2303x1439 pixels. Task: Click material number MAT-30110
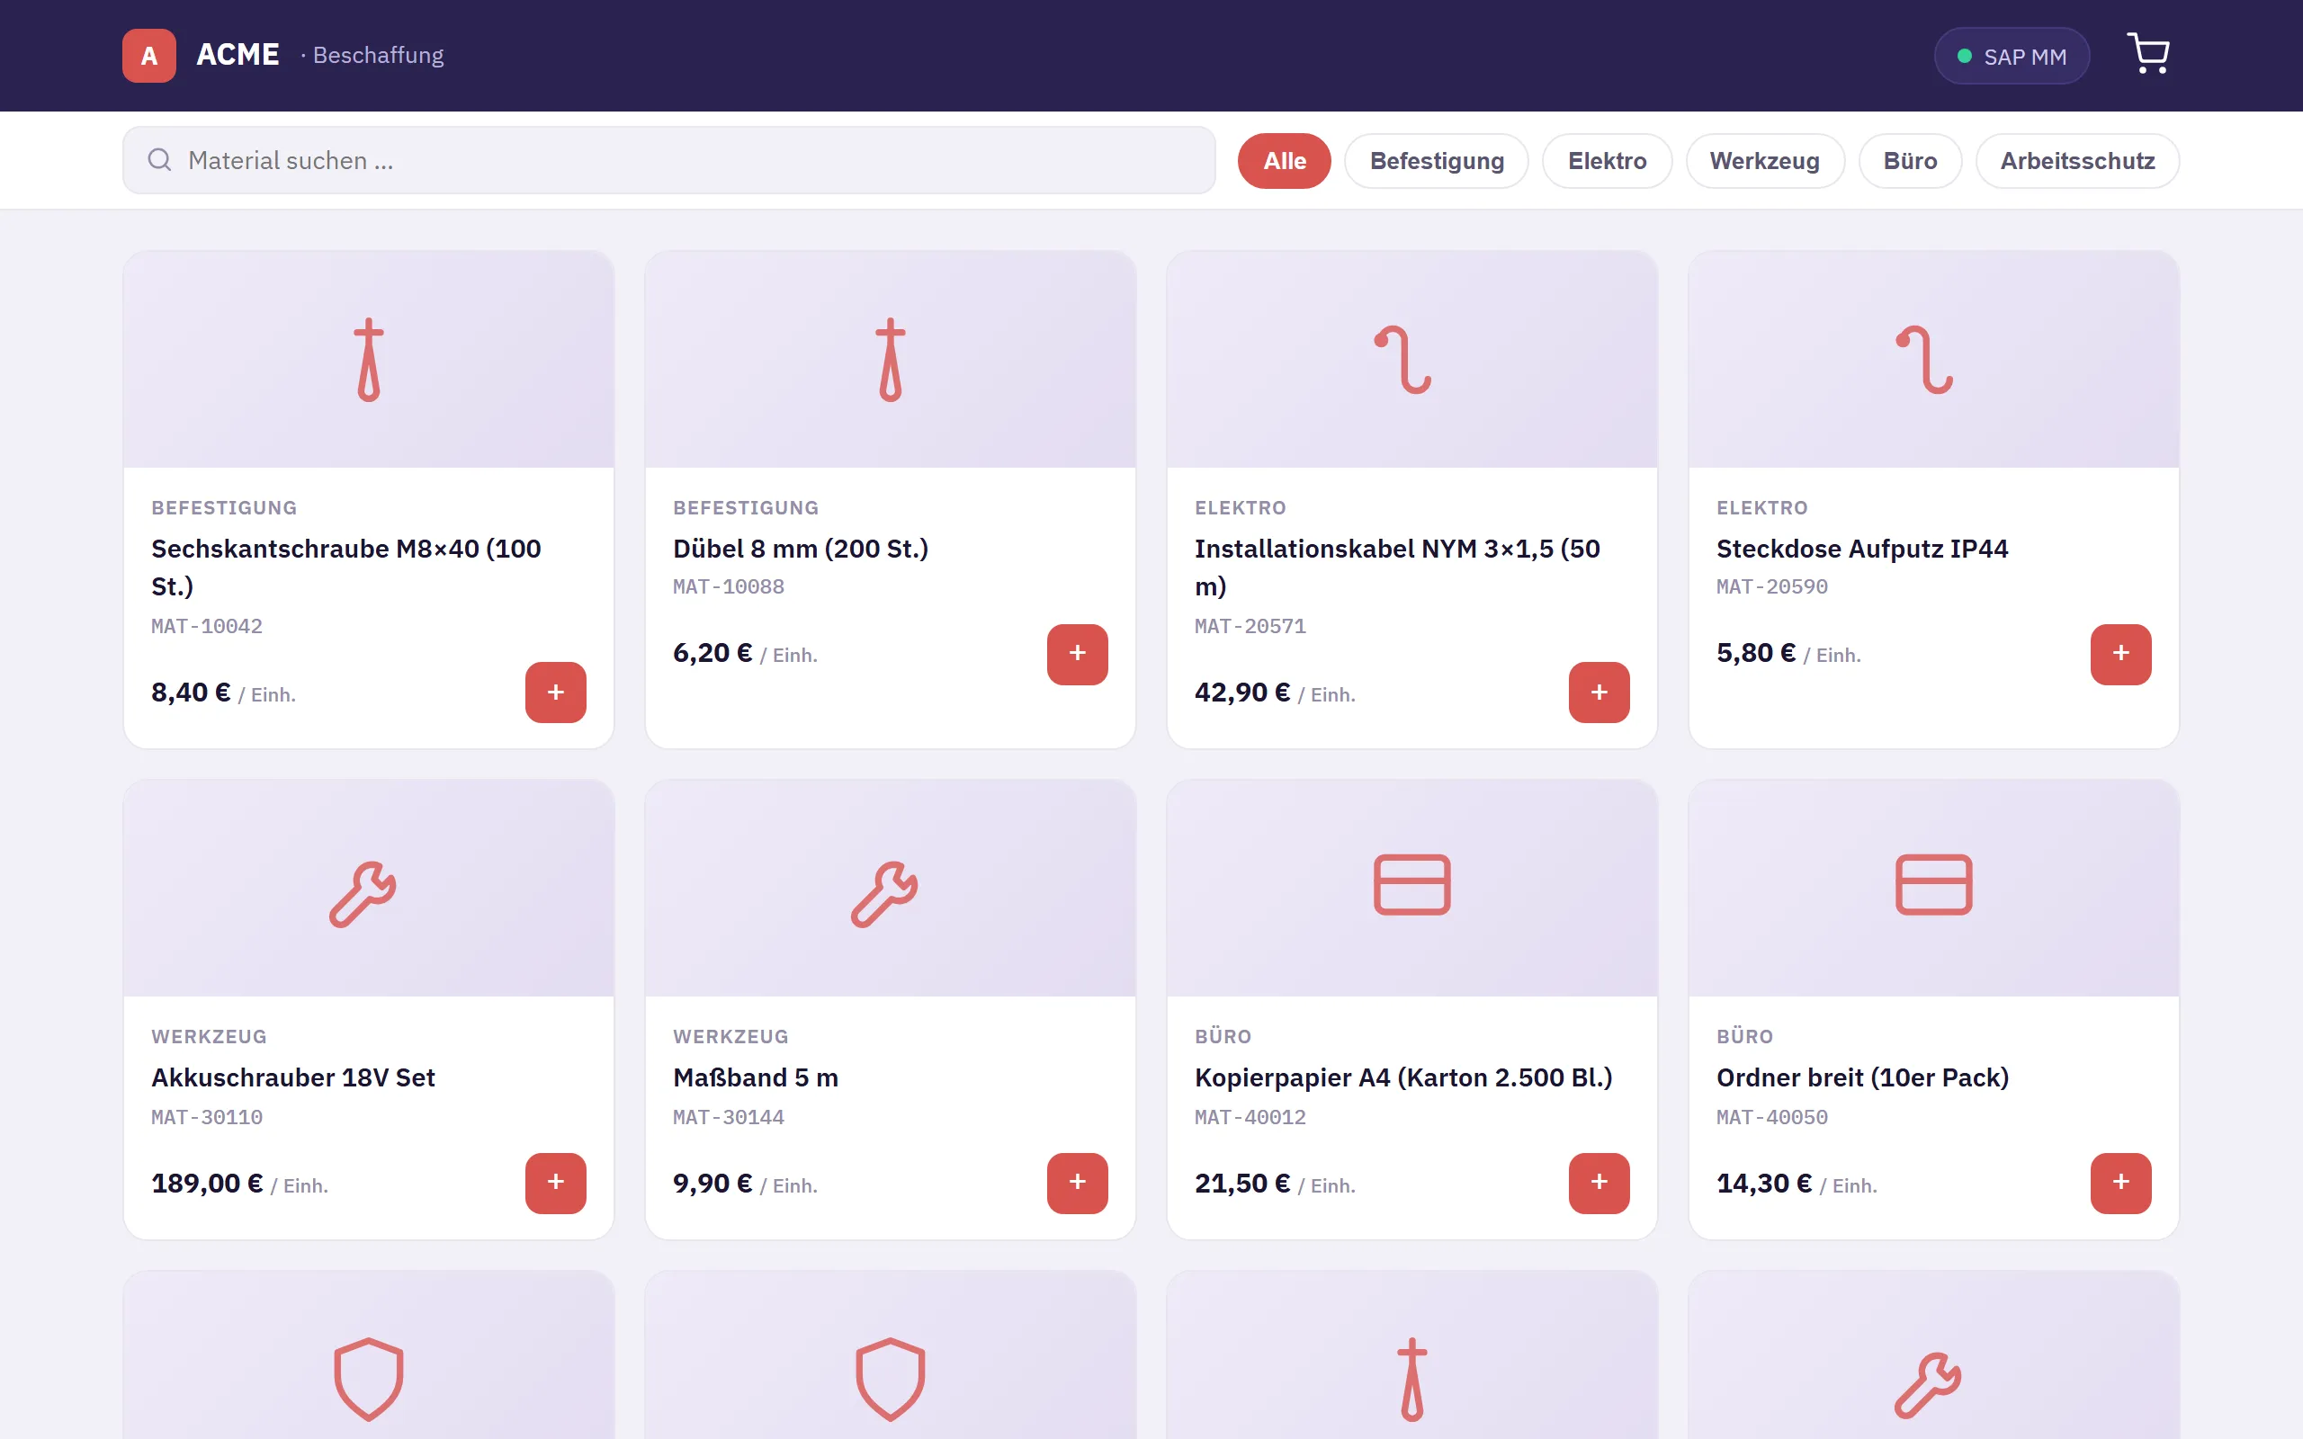207,1117
